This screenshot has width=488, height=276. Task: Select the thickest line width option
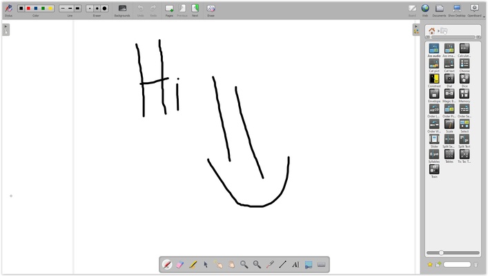(x=78, y=8)
